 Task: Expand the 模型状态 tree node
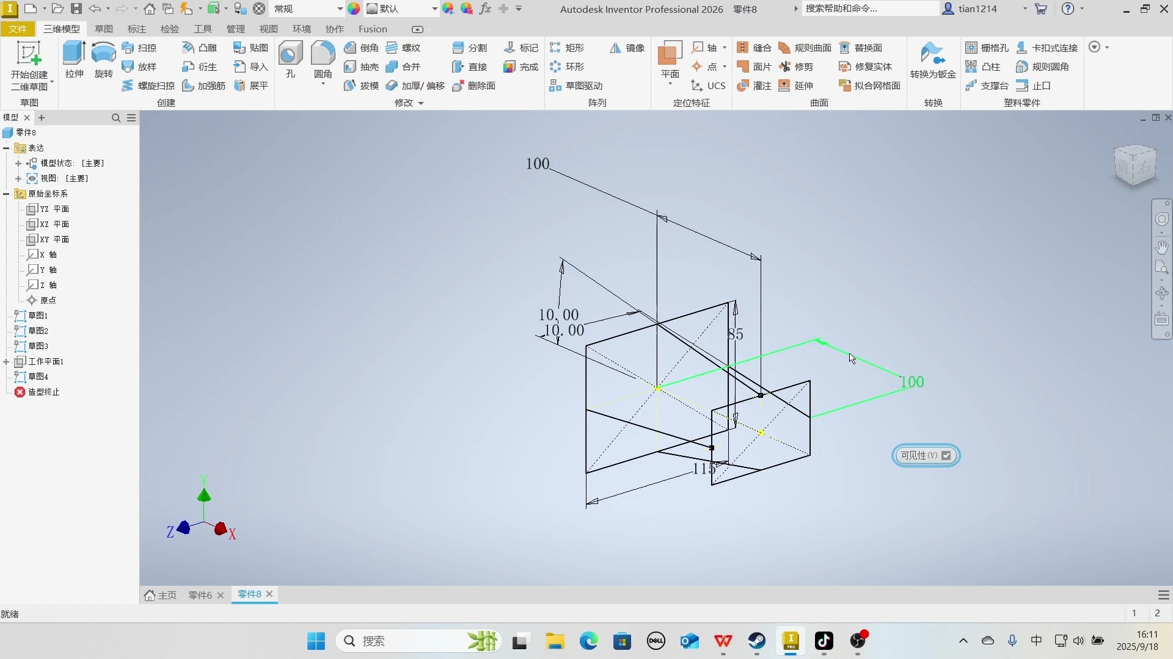[x=18, y=164]
